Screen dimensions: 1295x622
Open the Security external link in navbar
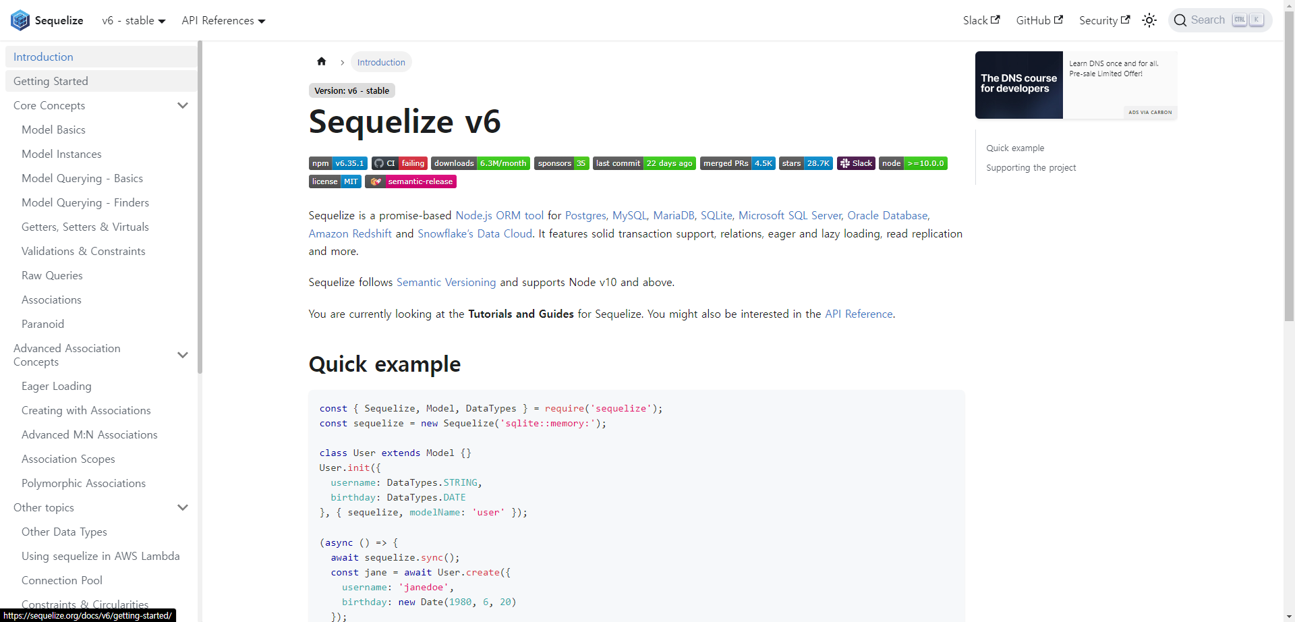[1104, 20]
